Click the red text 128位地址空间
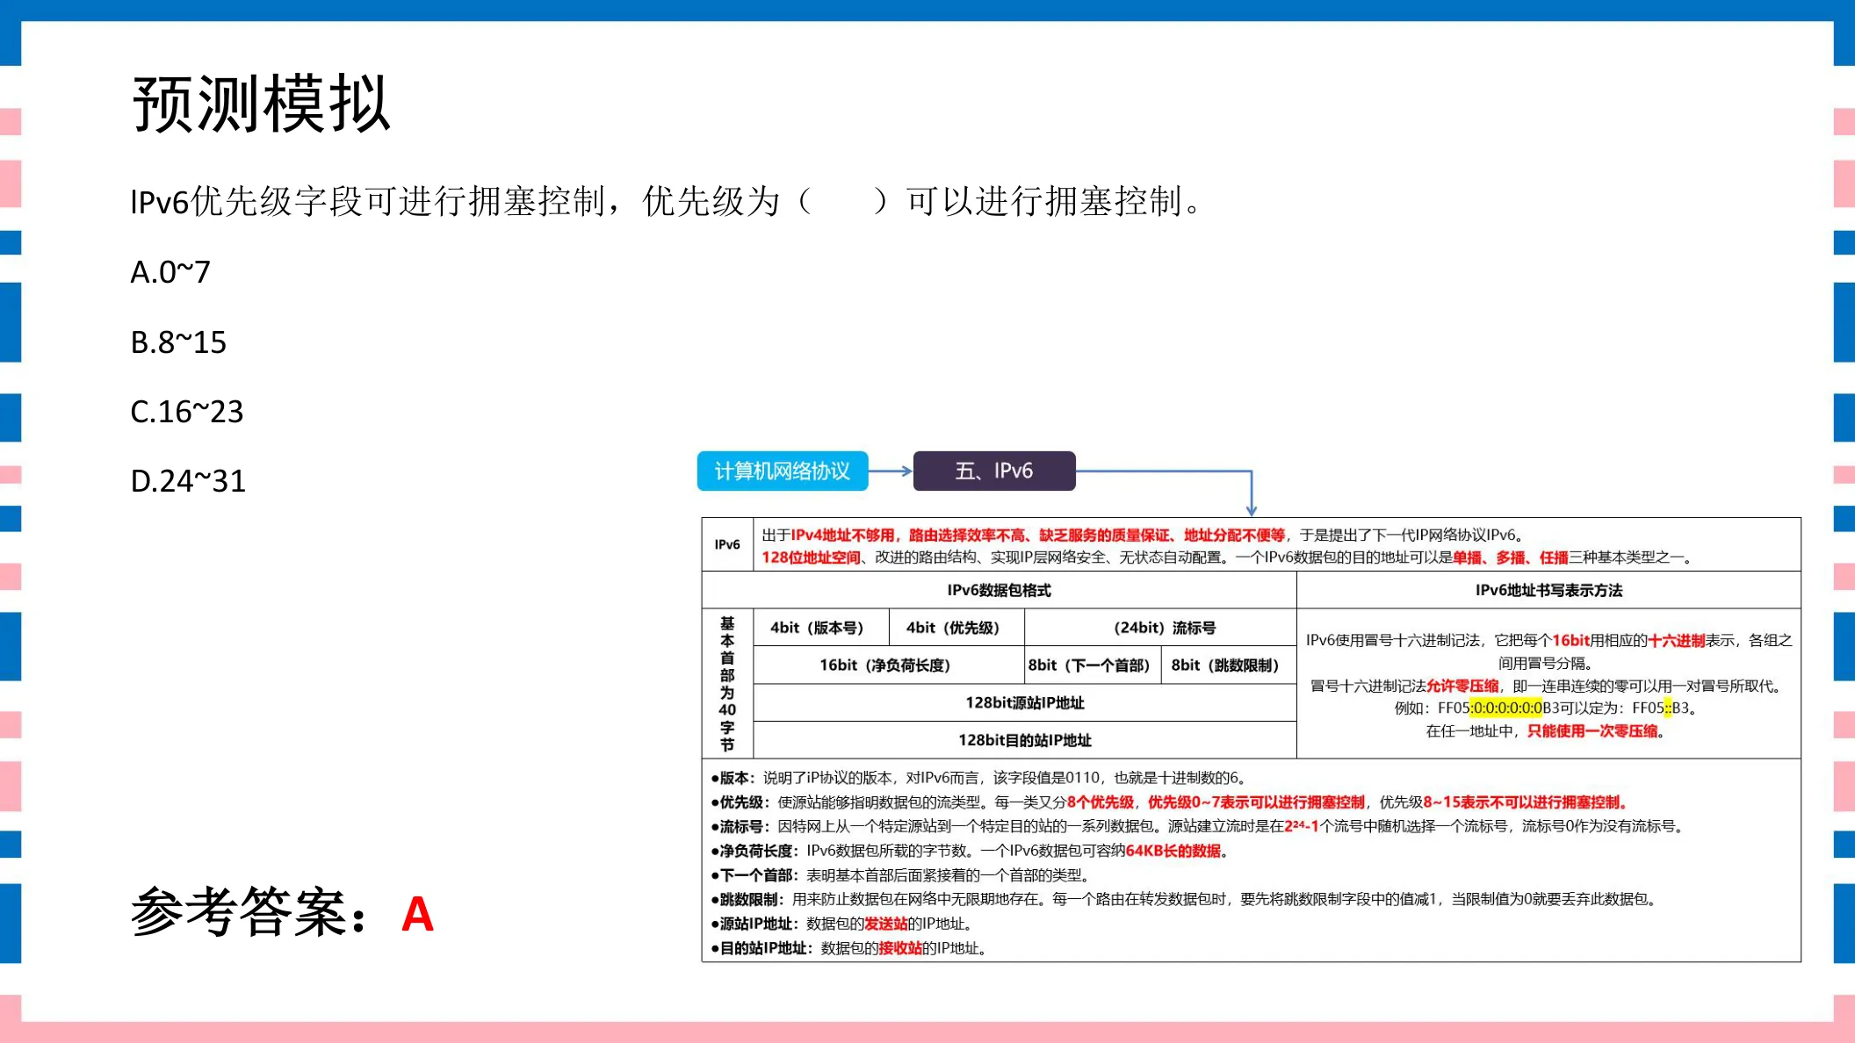Screen dimensions: 1855x1043 coord(811,557)
